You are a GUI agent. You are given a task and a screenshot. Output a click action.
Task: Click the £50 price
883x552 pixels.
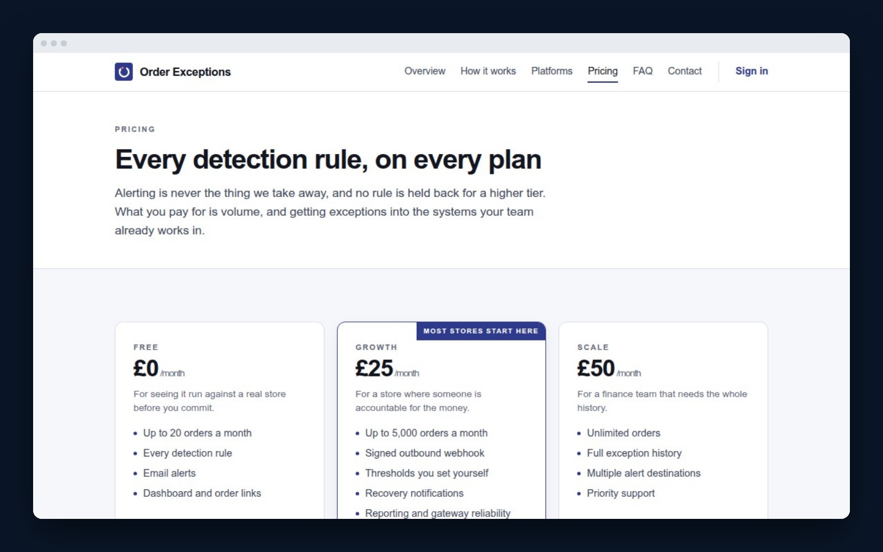point(596,368)
